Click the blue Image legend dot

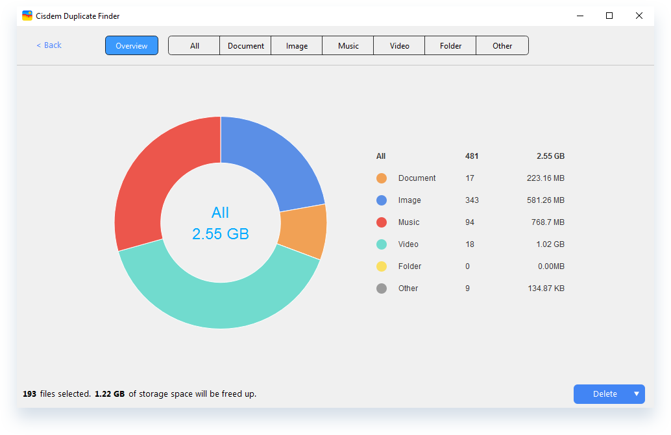click(x=382, y=200)
